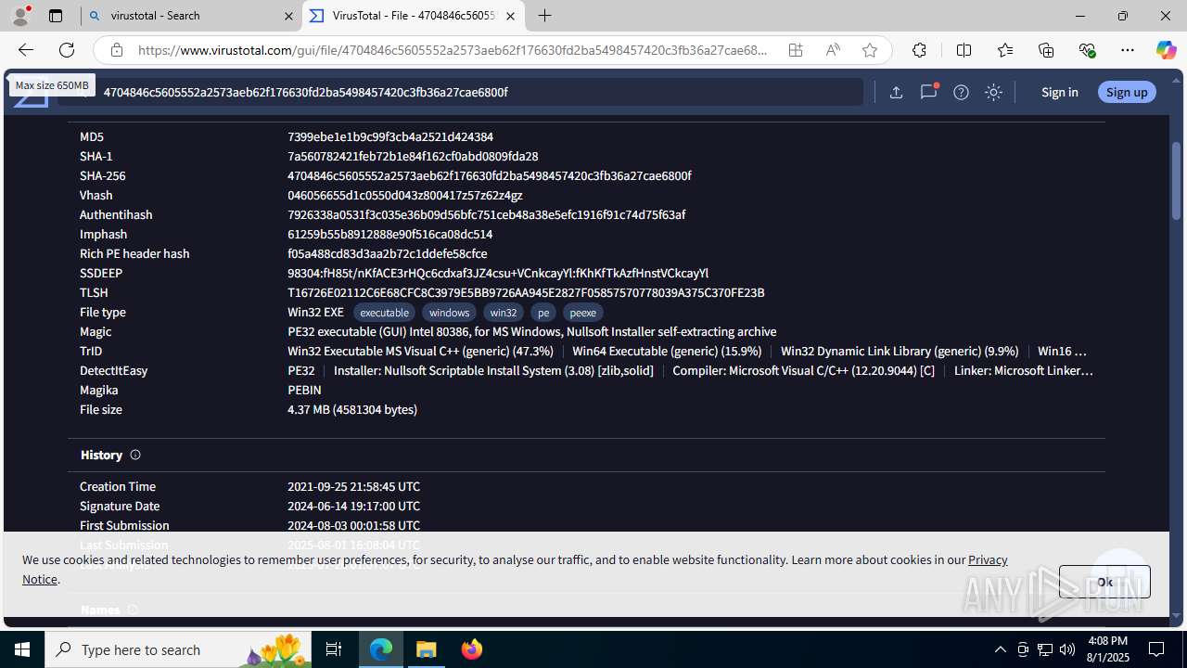Image resolution: width=1187 pixels, height=668 pixels.
Task: Open Task View on the taskbar
Action: pos(336,649)
